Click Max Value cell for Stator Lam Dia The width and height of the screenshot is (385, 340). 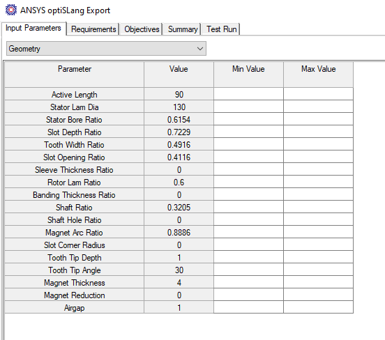click(x=319, y=107)
